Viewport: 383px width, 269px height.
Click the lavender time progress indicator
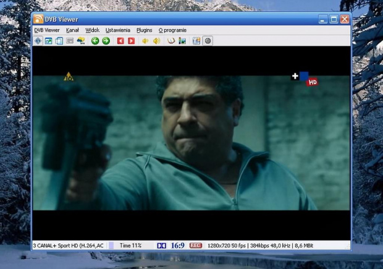coord(111,246)
